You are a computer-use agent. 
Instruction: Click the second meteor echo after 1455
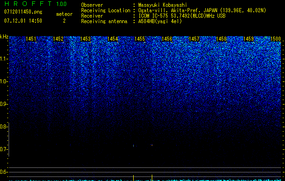[152, 145]
